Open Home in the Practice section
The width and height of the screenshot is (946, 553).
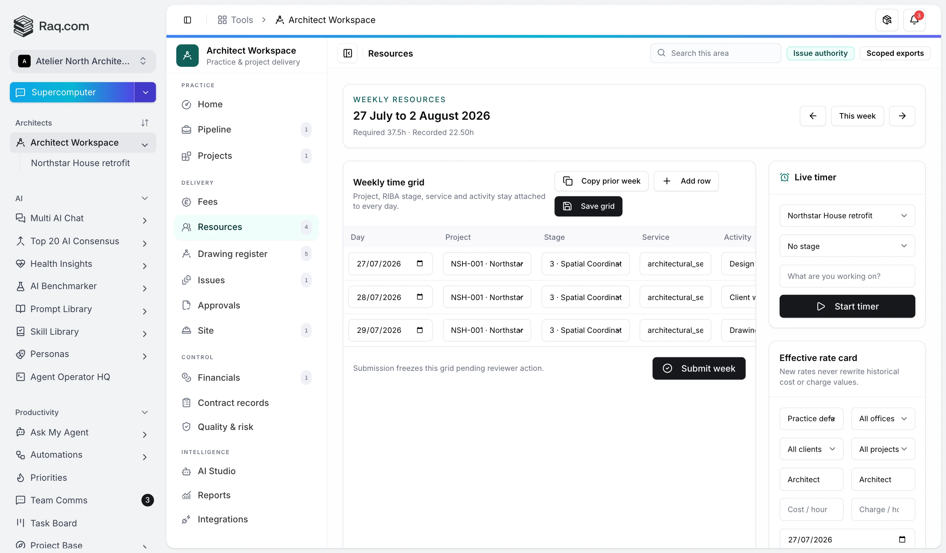247,104
